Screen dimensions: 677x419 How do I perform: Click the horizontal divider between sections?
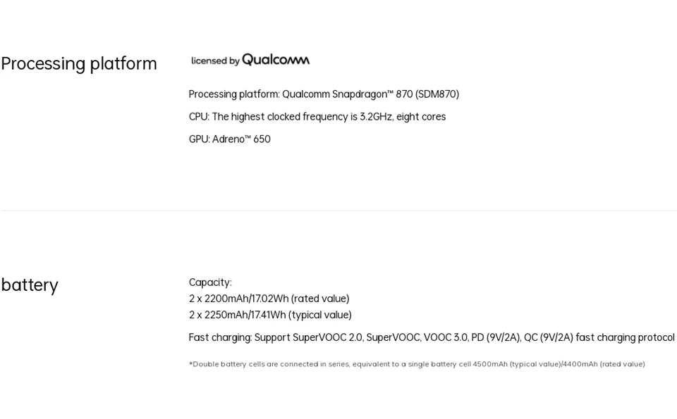pos(338,211)
